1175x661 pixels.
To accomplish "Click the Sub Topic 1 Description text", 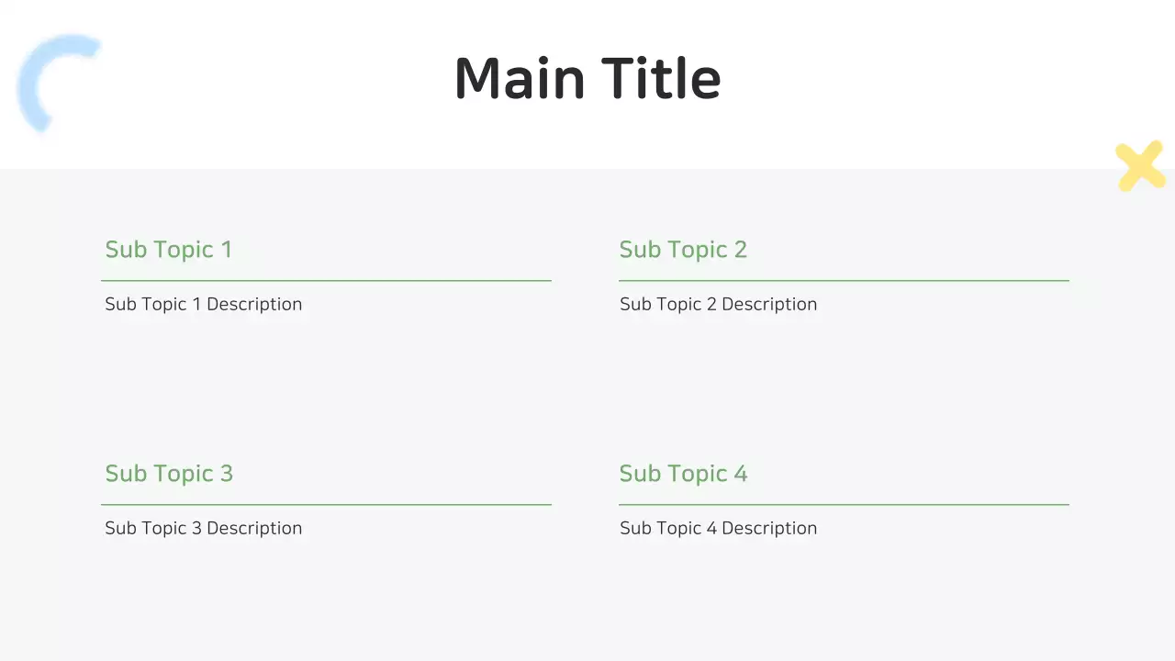I will tap(203, 304).
